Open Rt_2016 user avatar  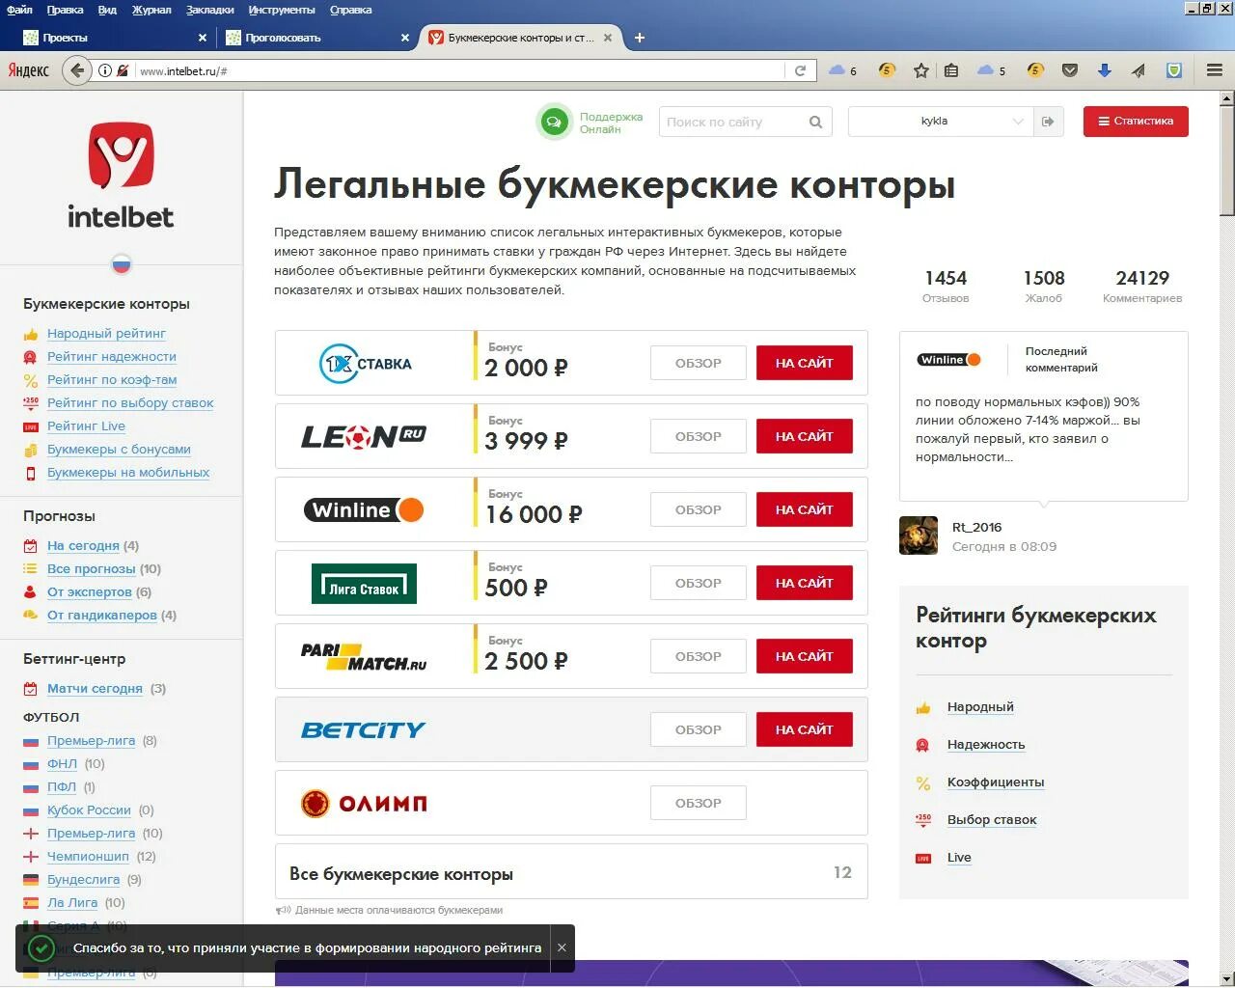pyautogui.click(x=919, y=535)
